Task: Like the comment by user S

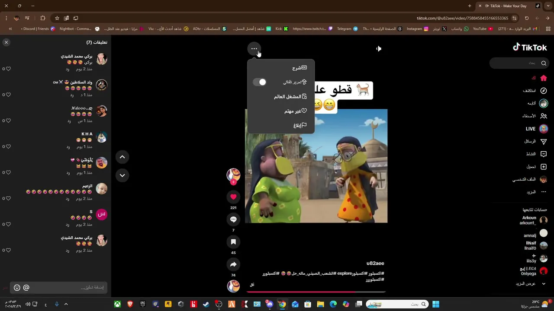Action: tap(8, 224)
